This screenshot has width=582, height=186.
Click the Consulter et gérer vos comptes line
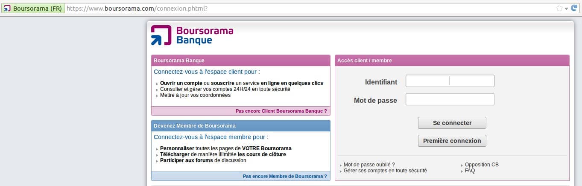(225, 89)
